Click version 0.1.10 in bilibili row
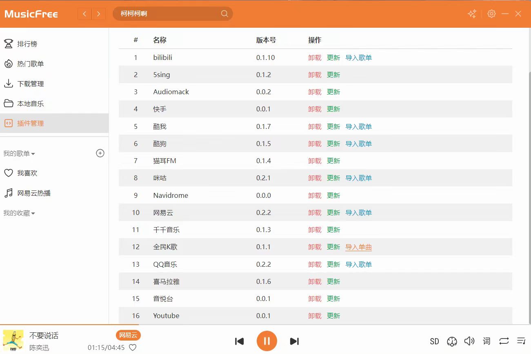Screen dimensions: 531x354 [x=266, y=58]
